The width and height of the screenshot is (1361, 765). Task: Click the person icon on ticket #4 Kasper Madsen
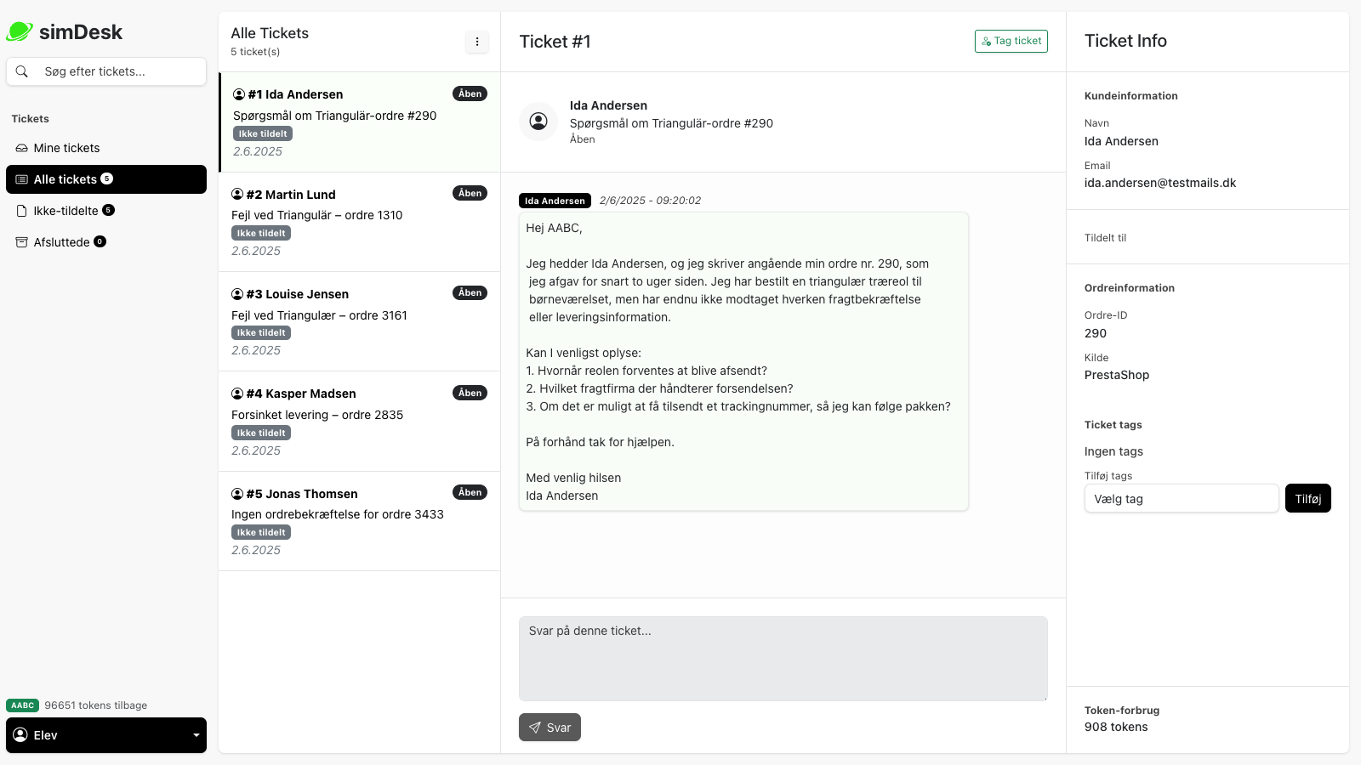[x=237, y=393]
